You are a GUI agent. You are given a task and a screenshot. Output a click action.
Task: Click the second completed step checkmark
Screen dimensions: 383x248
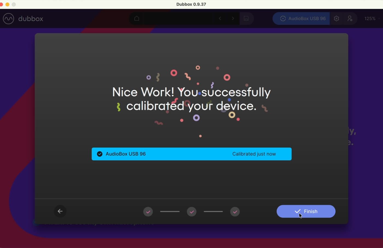pyautogui.click(x=191, y=212)
